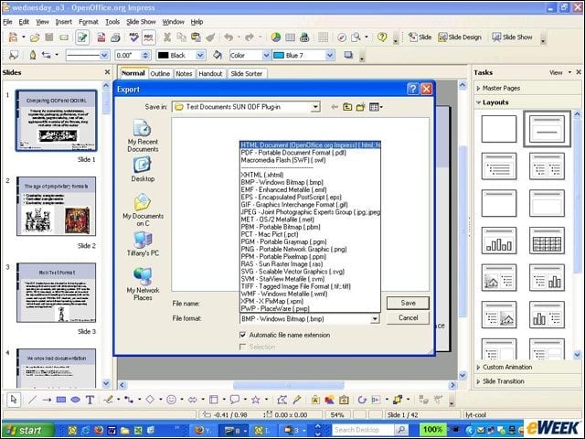This screenshot has width=585, height=439.
Task: Open the OpenOffice Help icon
Action: coord(382,37)
